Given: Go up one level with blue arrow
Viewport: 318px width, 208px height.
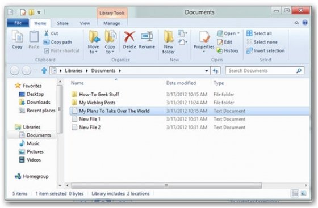Looking at the screenshot, I should click(x=44, y=71).
